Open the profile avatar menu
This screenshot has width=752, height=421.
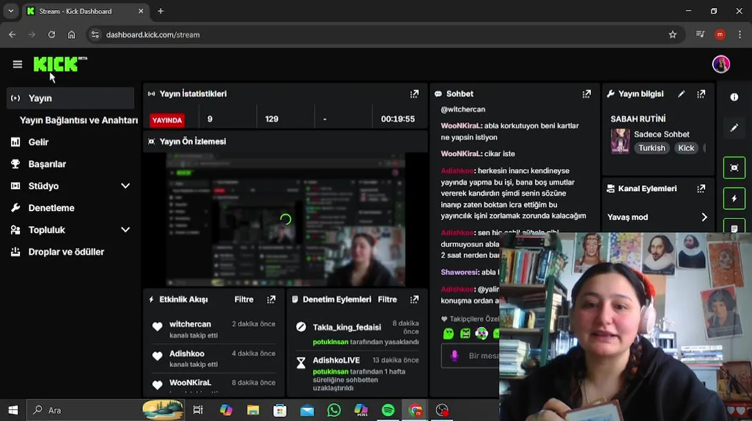coord(721,64)
